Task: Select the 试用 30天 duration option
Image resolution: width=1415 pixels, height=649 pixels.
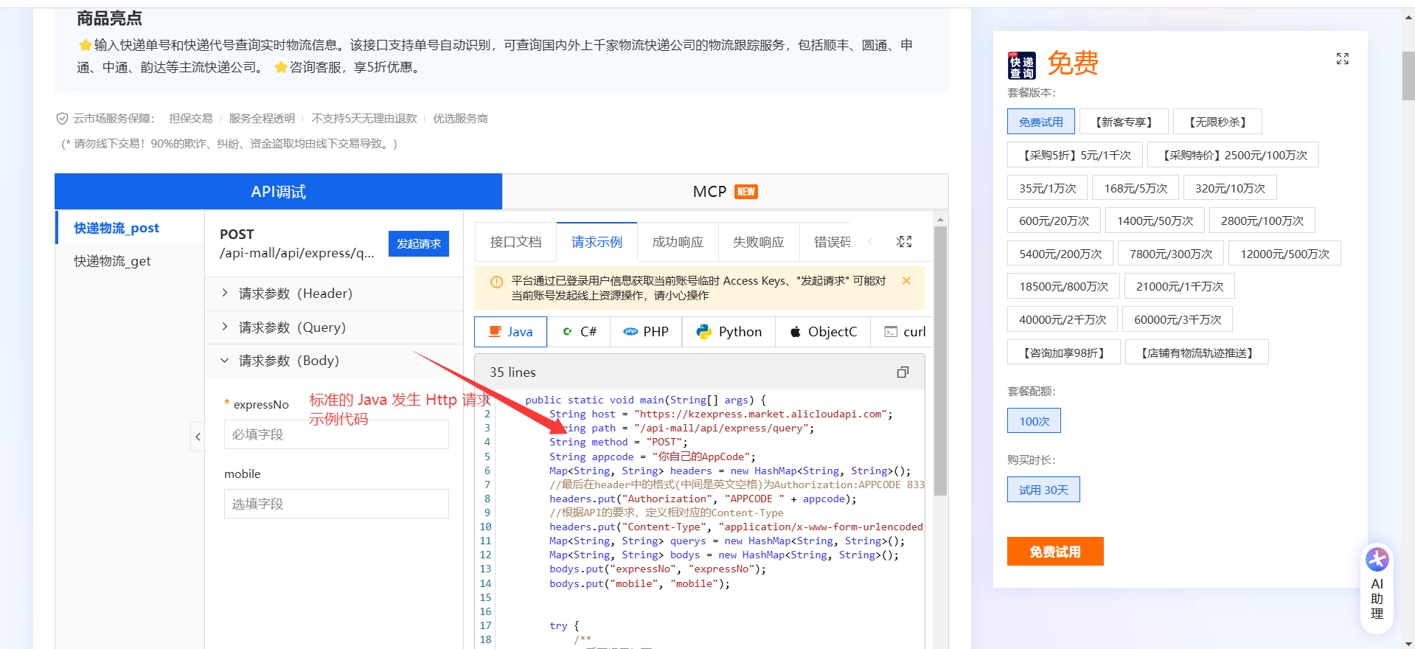Action: click(x=1043, y=490)
